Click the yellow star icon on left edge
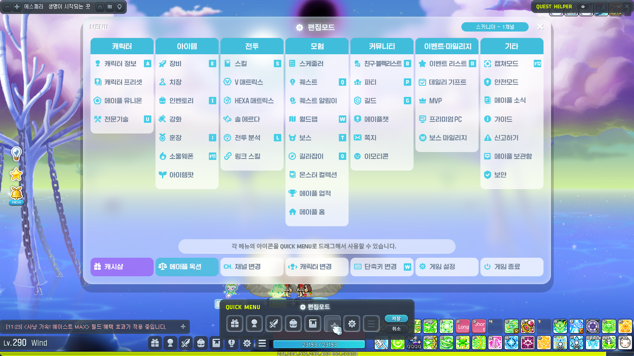634x356 pixels. coord(16,174)
